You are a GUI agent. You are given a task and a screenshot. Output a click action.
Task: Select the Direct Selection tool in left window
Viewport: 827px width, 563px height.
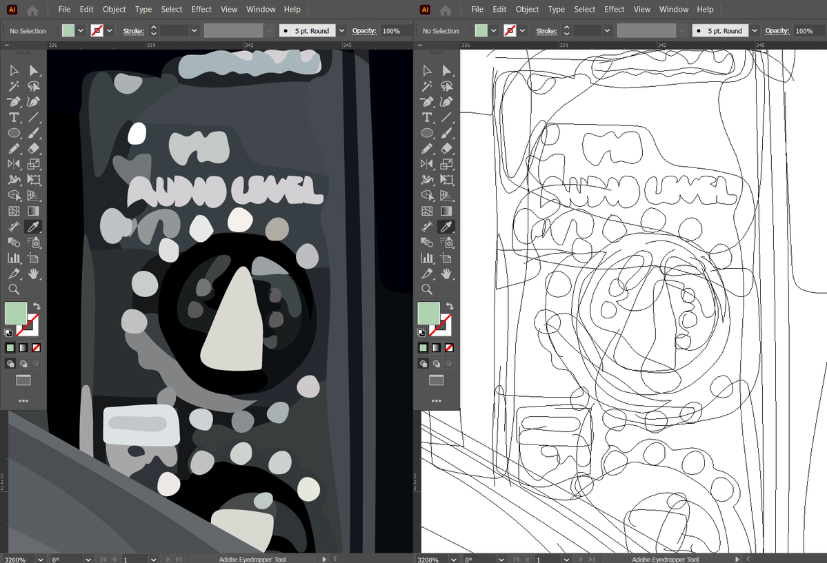(34, 71)
